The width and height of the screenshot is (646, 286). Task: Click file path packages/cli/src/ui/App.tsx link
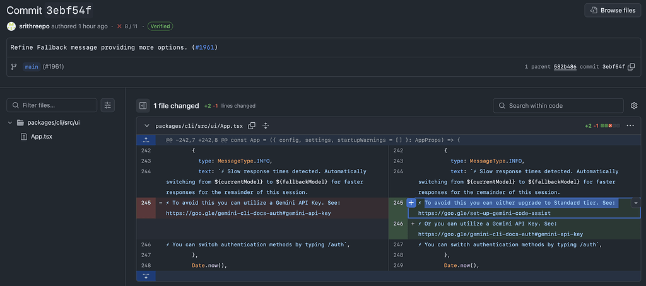pyautogui.click(x=199, y=125)
